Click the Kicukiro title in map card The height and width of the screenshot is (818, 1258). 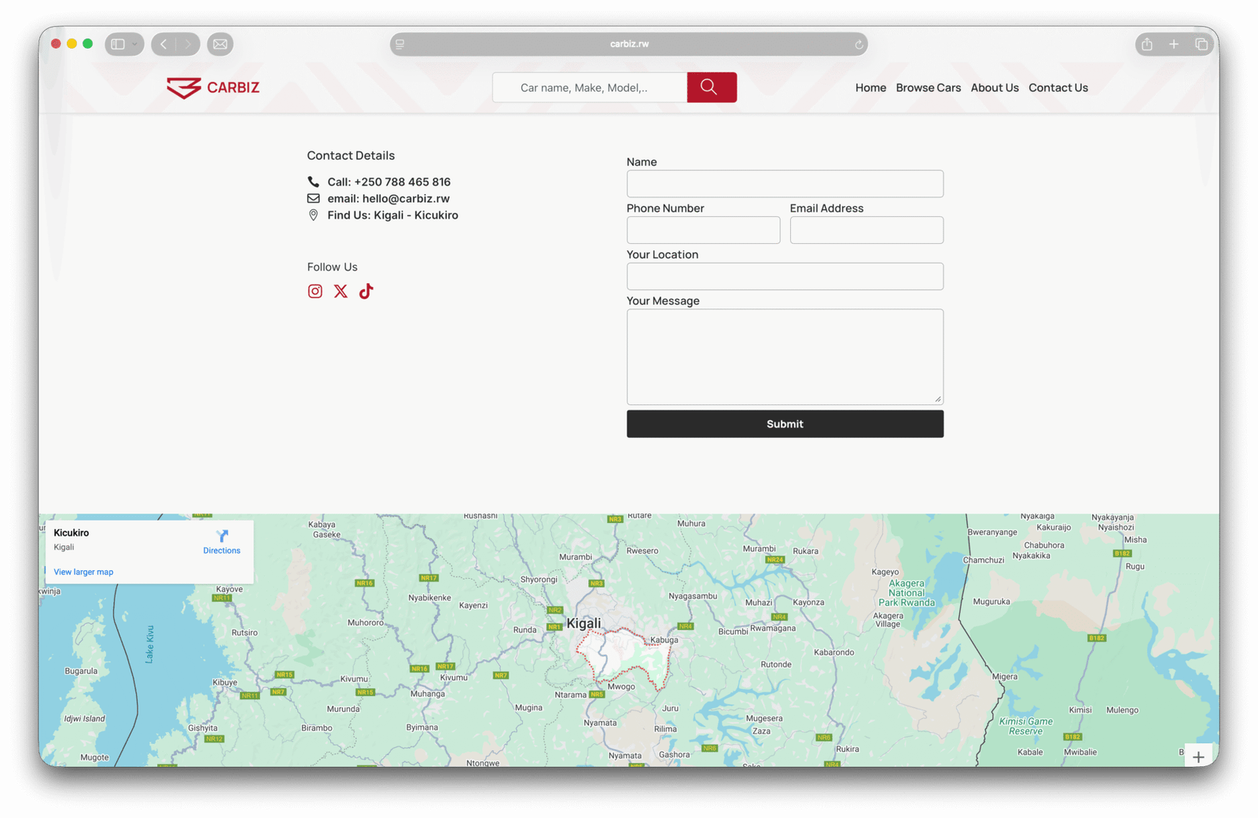click(71, 533)
